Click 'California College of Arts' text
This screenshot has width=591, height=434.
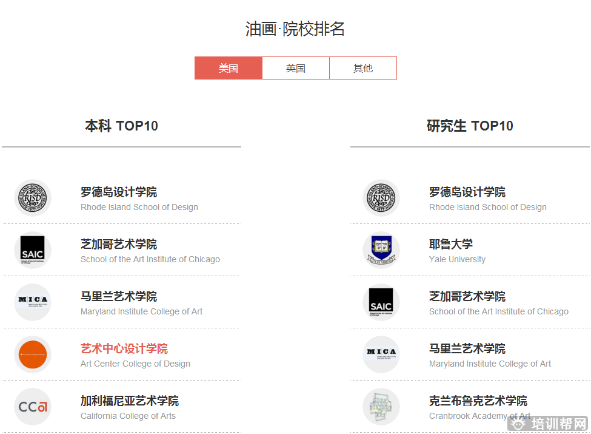(x=128, y=416)
